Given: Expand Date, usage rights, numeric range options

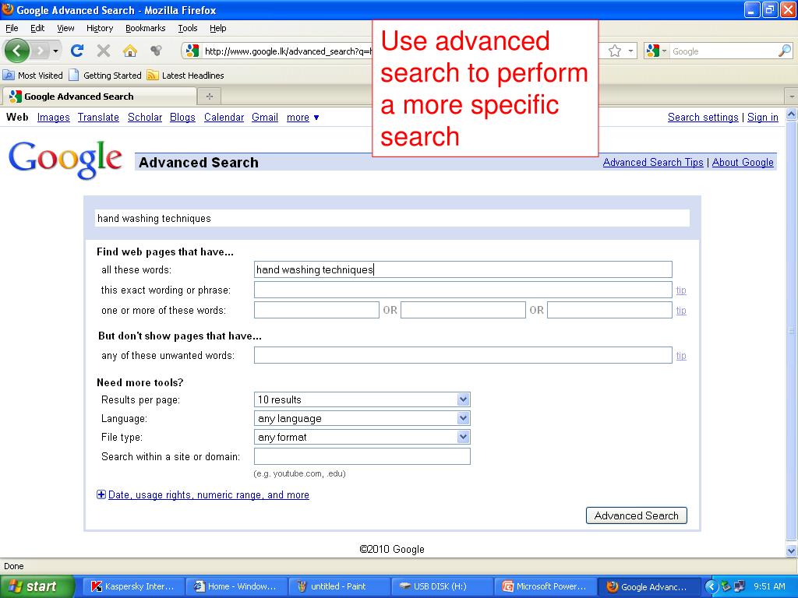Looking at the screenshot, I should 203,494.
